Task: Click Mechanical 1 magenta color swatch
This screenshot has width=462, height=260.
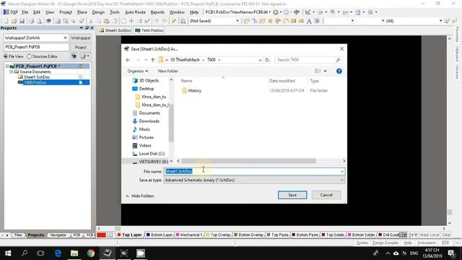Action: coord(178,235)
